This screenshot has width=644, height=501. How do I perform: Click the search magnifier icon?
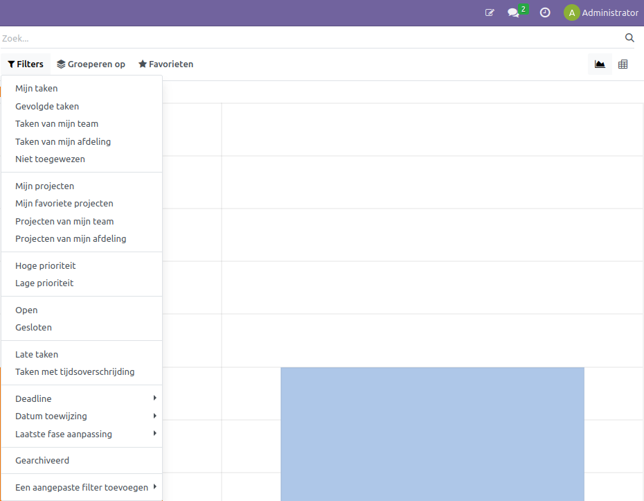point(629,38)
